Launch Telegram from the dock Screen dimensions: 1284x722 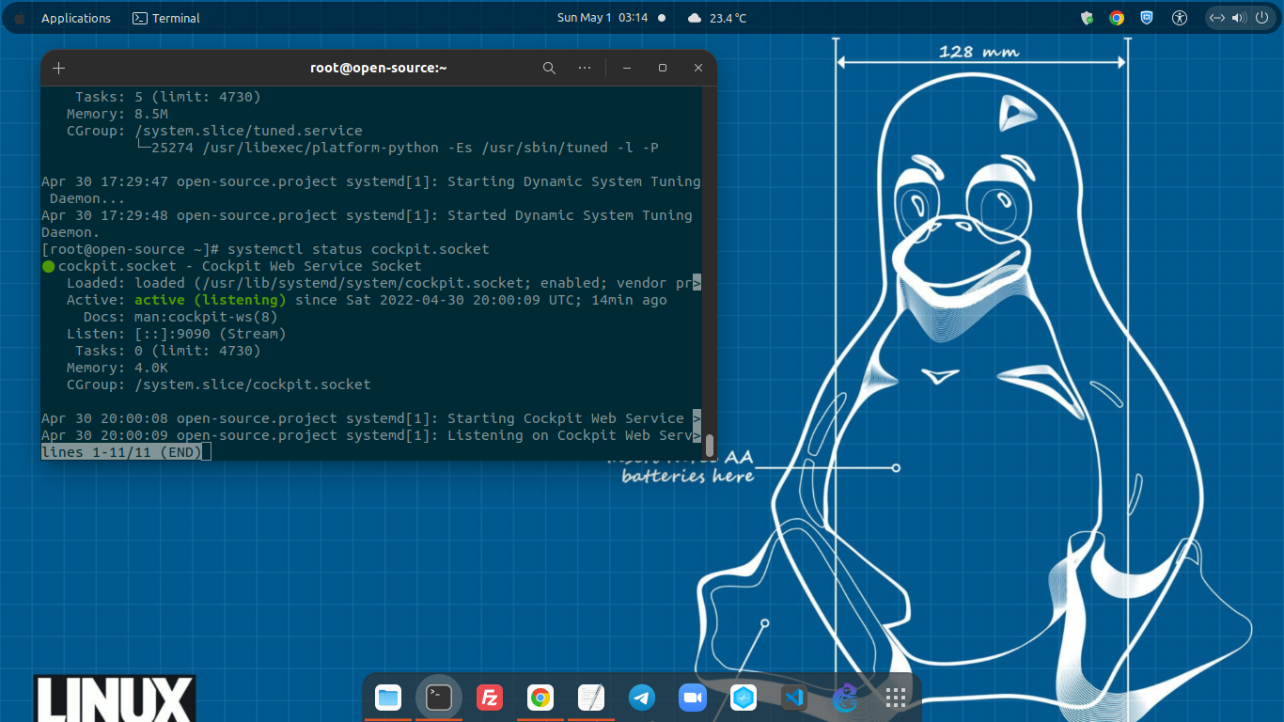[x=642, y=698]
